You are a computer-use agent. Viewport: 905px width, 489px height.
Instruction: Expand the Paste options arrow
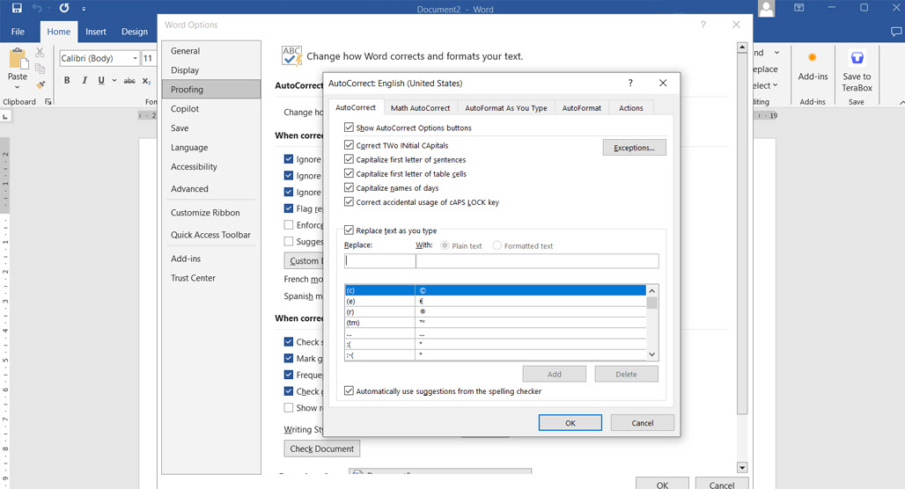click(x=18, y=88)
